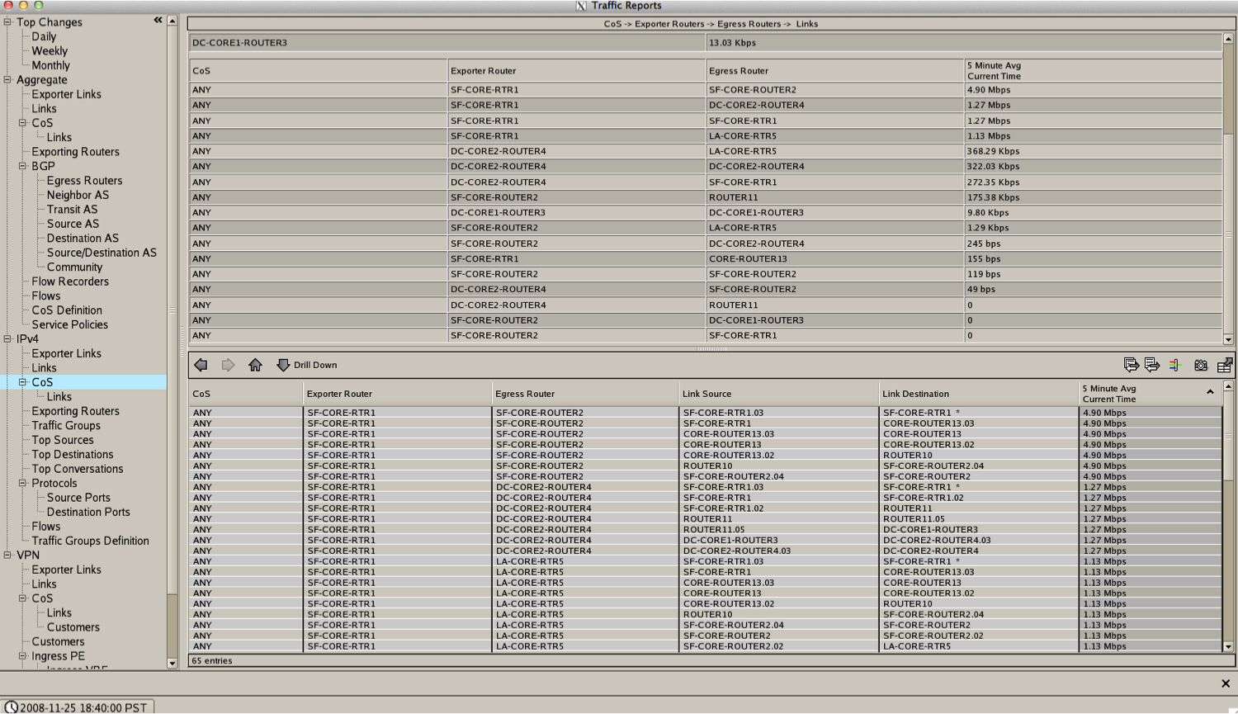Collapse the VPN tree node

[7, 555]
